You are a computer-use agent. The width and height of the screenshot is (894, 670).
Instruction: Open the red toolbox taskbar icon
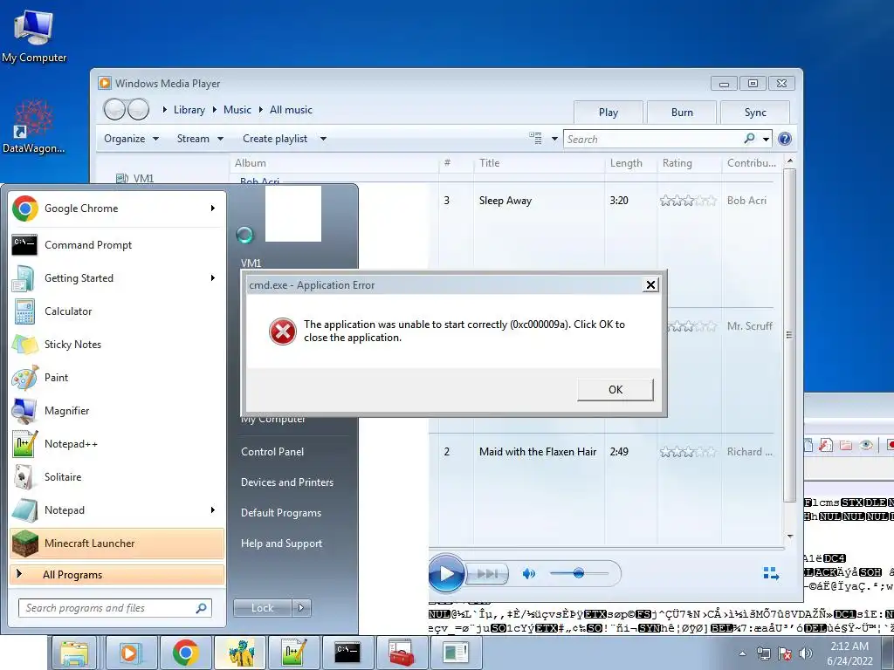[402, 653]
